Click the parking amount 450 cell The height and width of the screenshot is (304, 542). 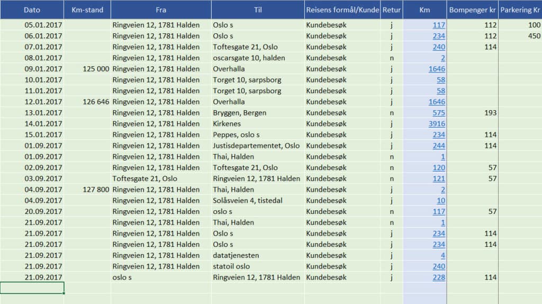[520, 36]
